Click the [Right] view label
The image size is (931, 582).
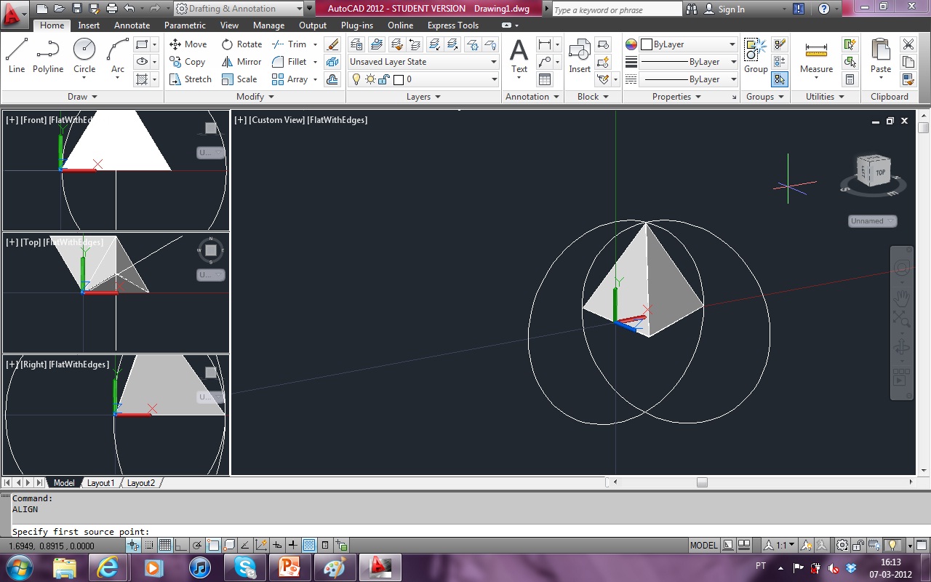33,364
